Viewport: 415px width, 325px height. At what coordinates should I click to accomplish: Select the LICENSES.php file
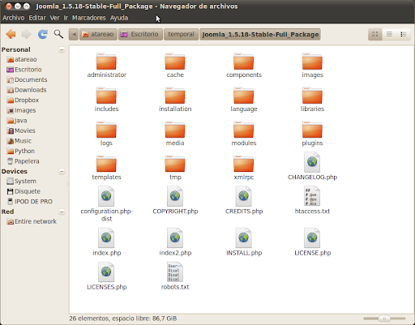coord(106,276)
